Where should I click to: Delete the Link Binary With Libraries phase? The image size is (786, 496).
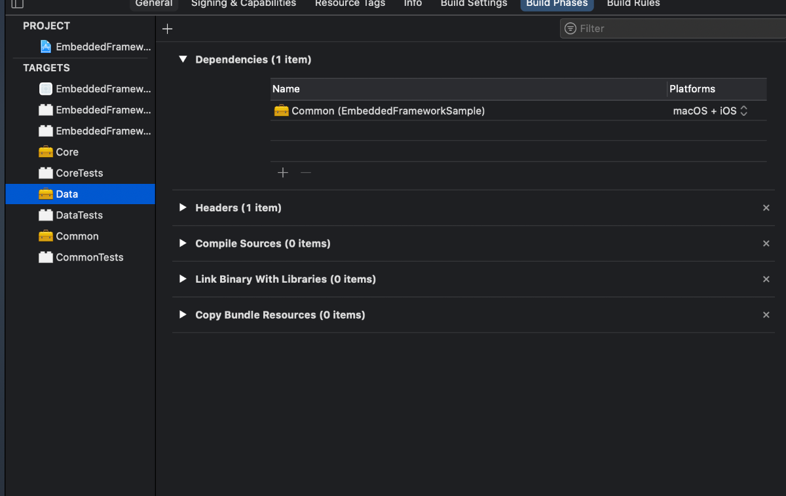point(766,279)
